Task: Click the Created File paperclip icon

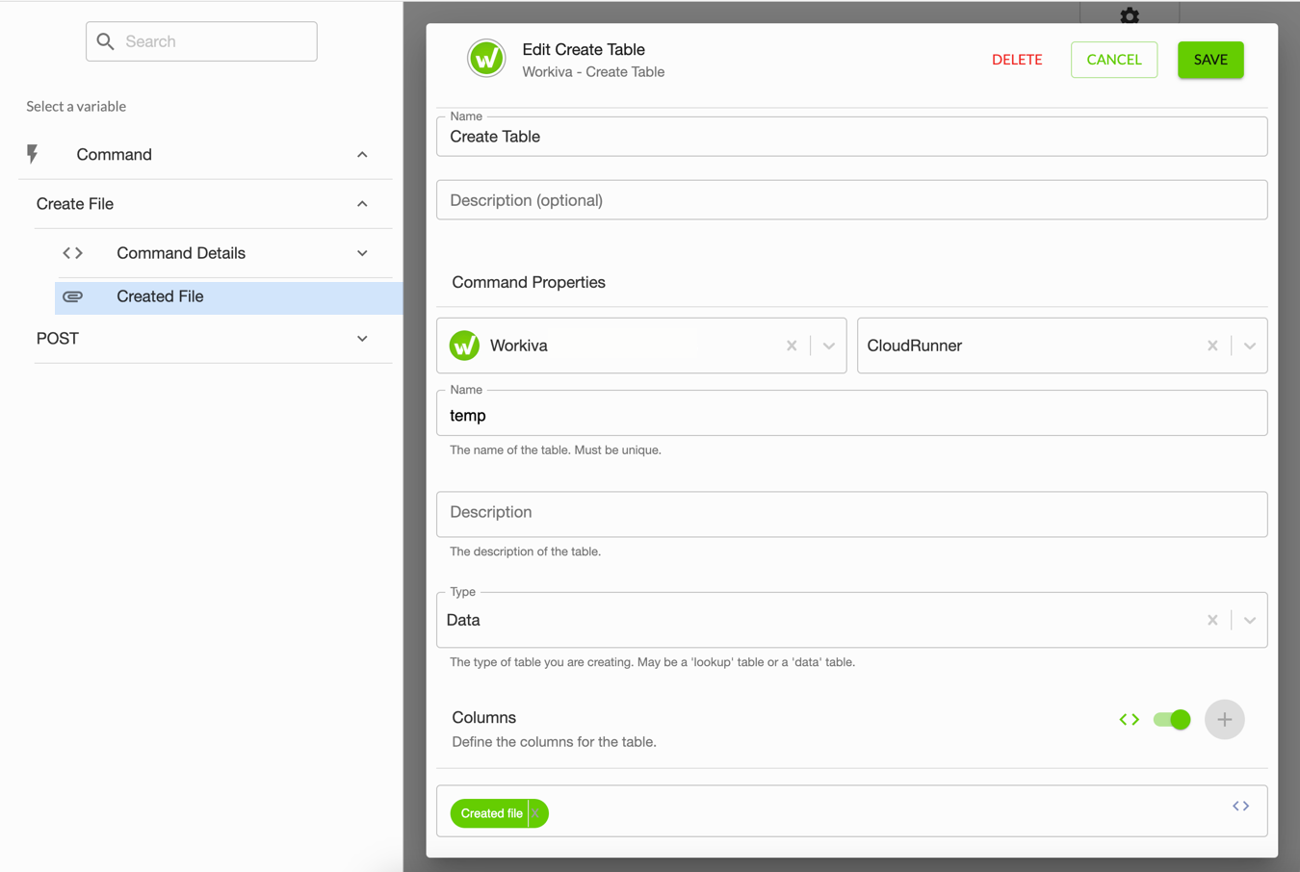Action: tap(73, 296)
